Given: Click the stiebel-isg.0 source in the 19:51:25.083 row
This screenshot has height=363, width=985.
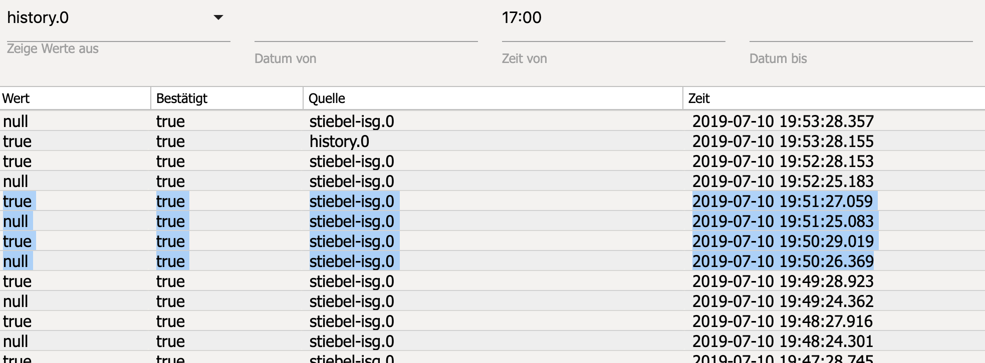Looking at the screenshot, I should point(352,221).
